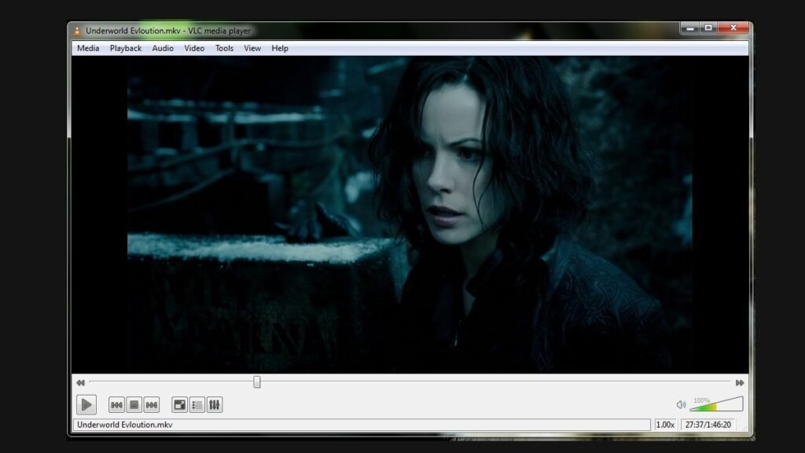Show extended settings equalizer panel
Screen dimensions: 805x453
coord(214,405)
